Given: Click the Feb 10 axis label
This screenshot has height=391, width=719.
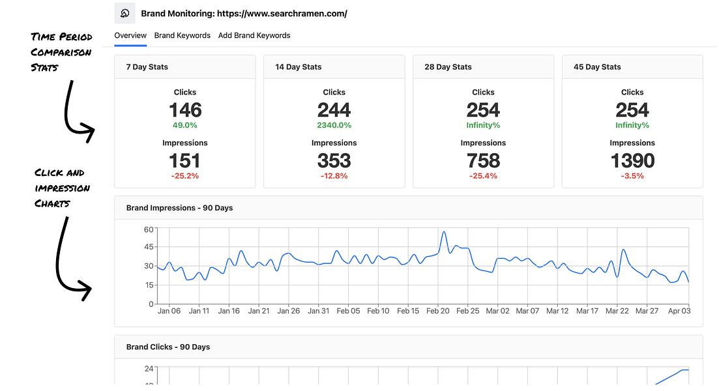Looking at the screenshot, I should click(378, 311).
